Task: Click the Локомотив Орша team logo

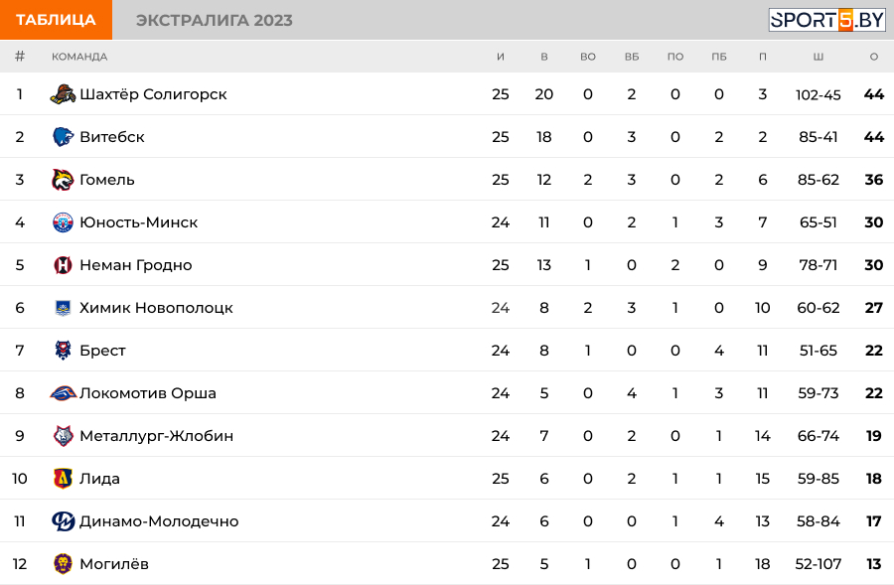Action: [x=63, y=393]
